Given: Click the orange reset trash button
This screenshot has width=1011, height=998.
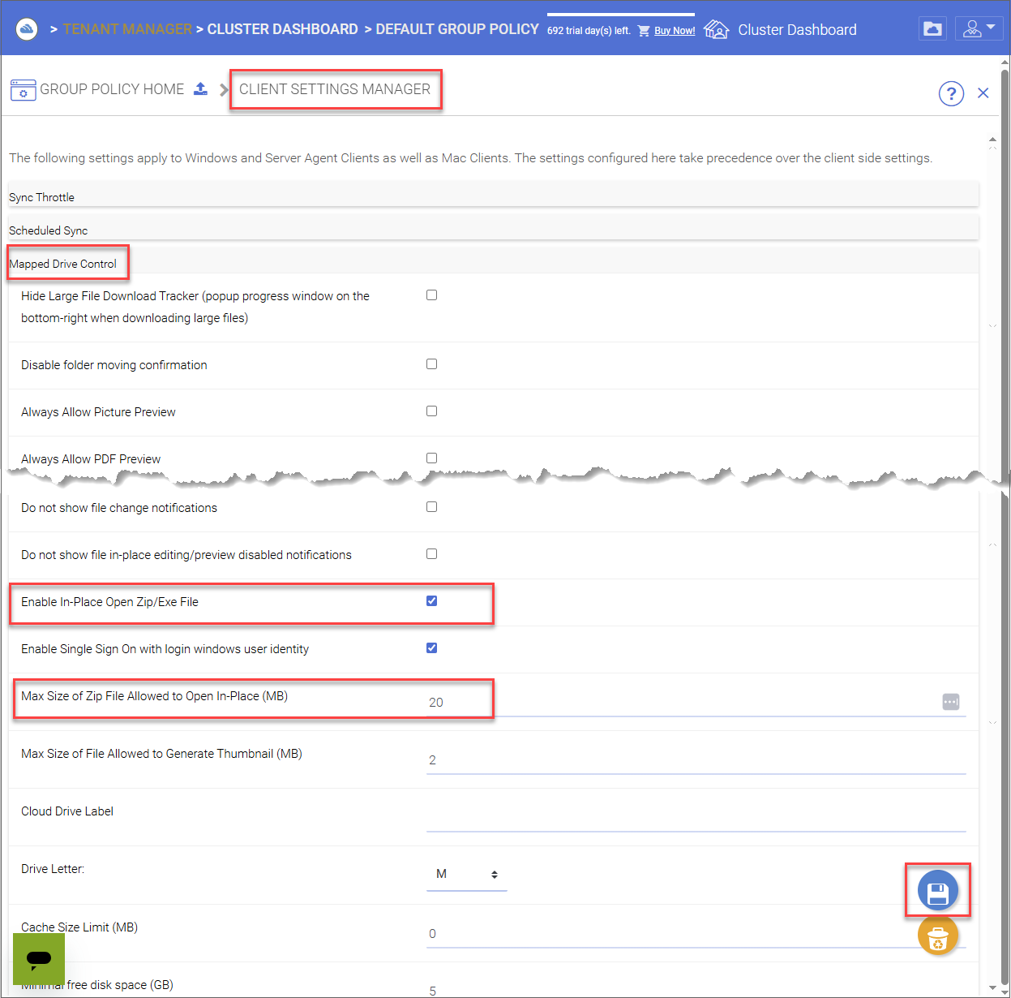Looking at the screenshot, I should 938,936.
